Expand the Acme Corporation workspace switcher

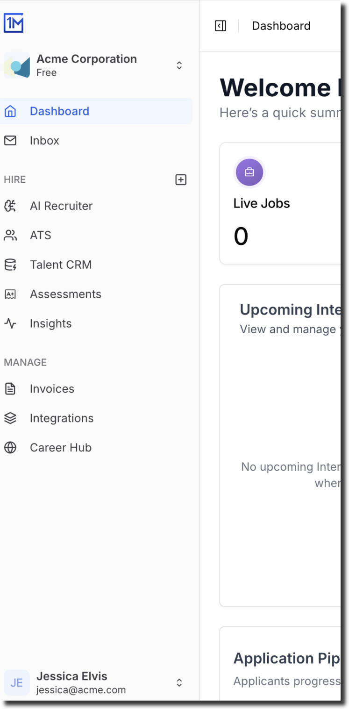179,65
